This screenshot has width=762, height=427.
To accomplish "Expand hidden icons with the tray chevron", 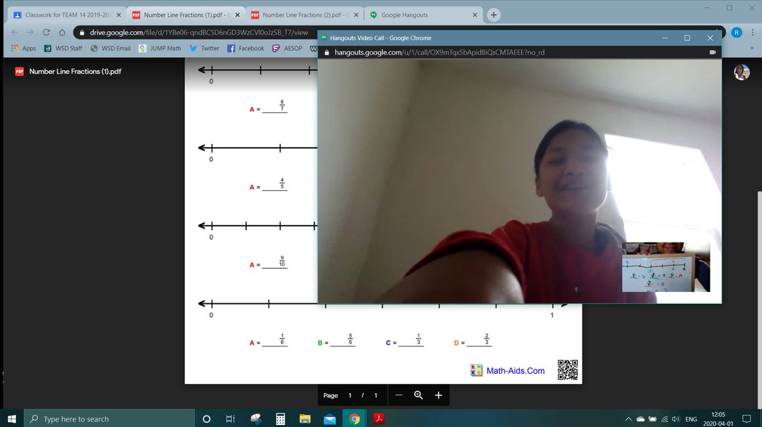I will click(627, 419).
